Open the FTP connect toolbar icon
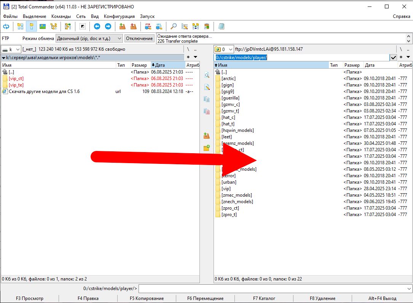Screen dimensions: 413x303 148,26
